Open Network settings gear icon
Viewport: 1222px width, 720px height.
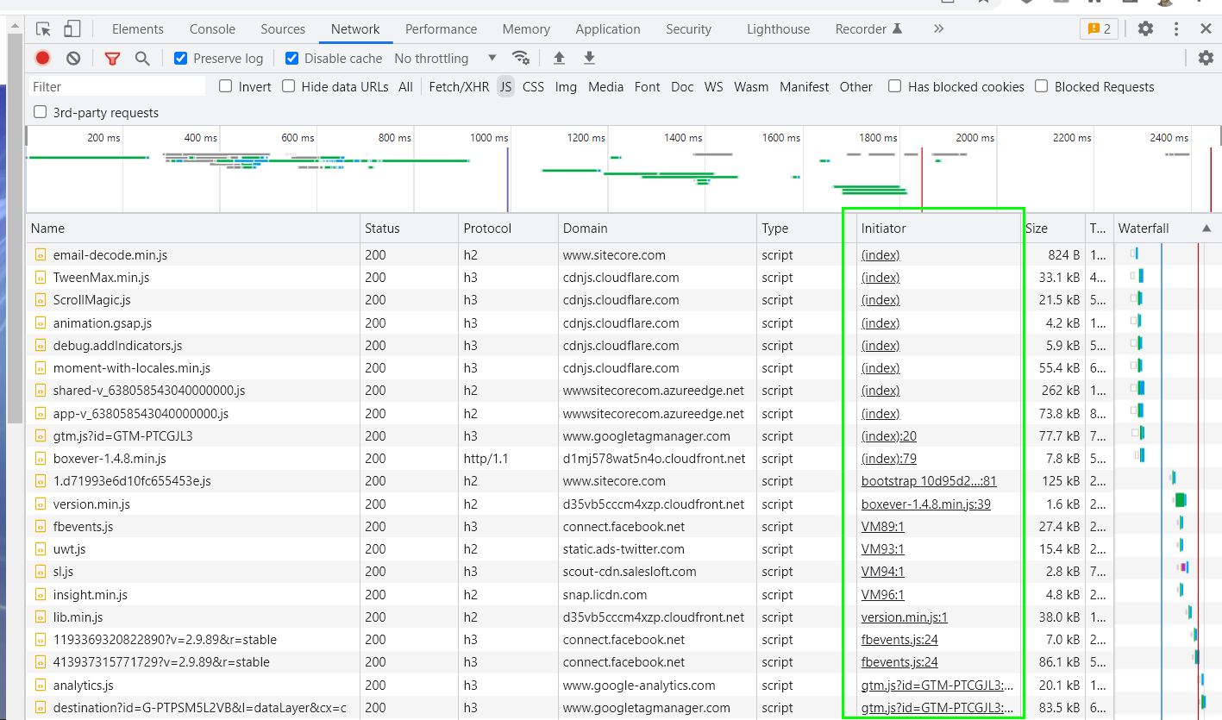pyautogui.click(x=1206, y=59)
